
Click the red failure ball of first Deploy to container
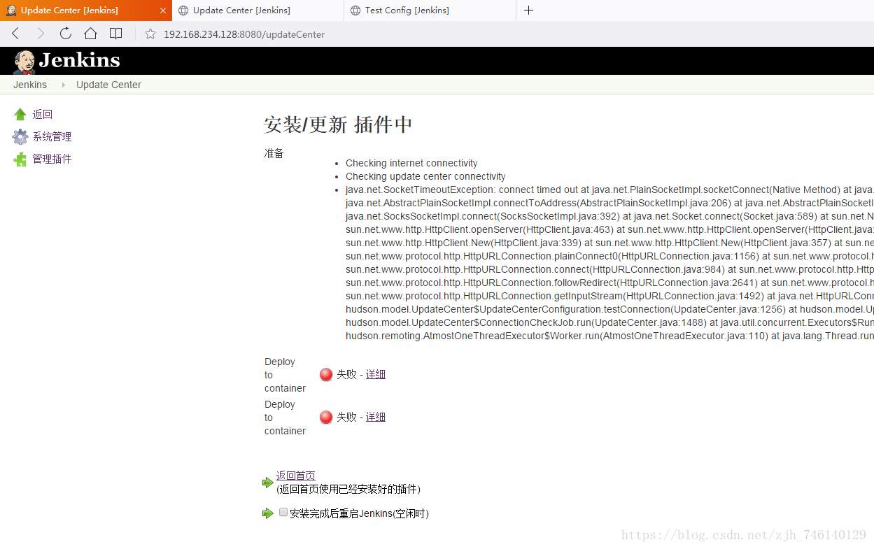coord(326,375)
